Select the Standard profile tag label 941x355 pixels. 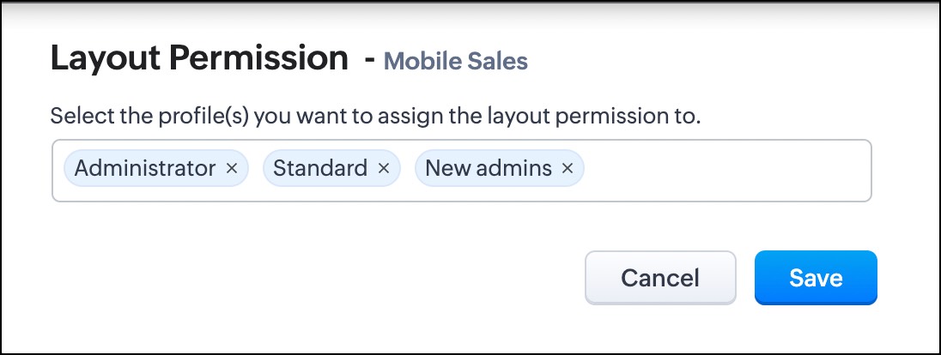[320, 168]
